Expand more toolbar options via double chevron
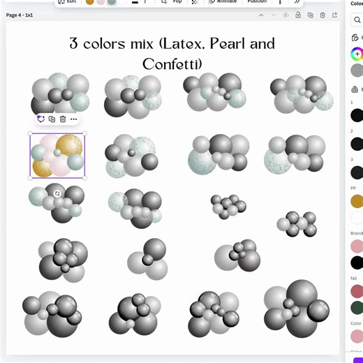Viewport: 363px width, 363px height. click(x=297, y=2)
